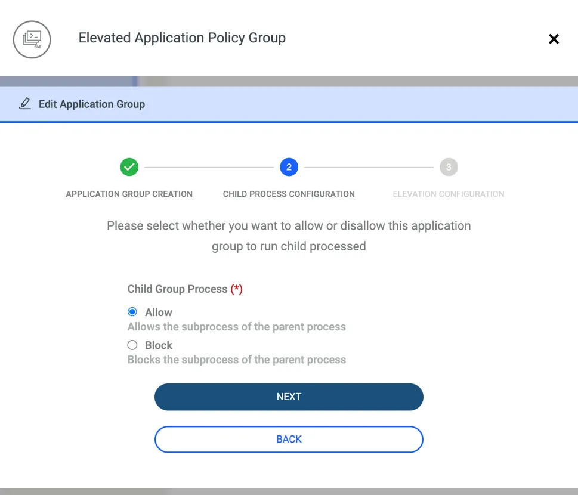
Task: Open Child Process Configuration step label
Action: tap(289, 194)
